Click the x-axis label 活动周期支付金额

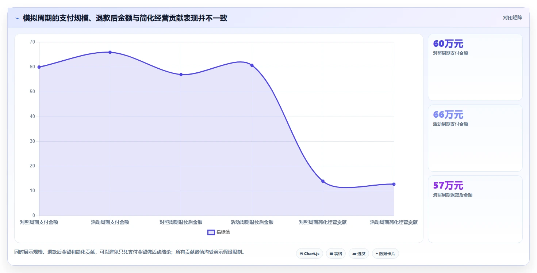point(110,222)
